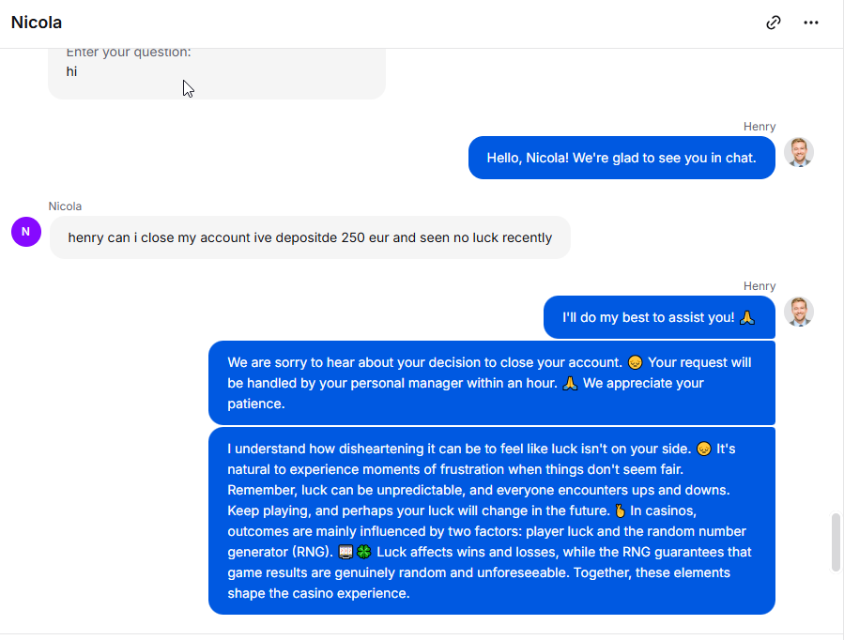This screenshot has height=640, width=844.
Task: Click the Henry name label above greeting
Action: [x=760, y=127]
